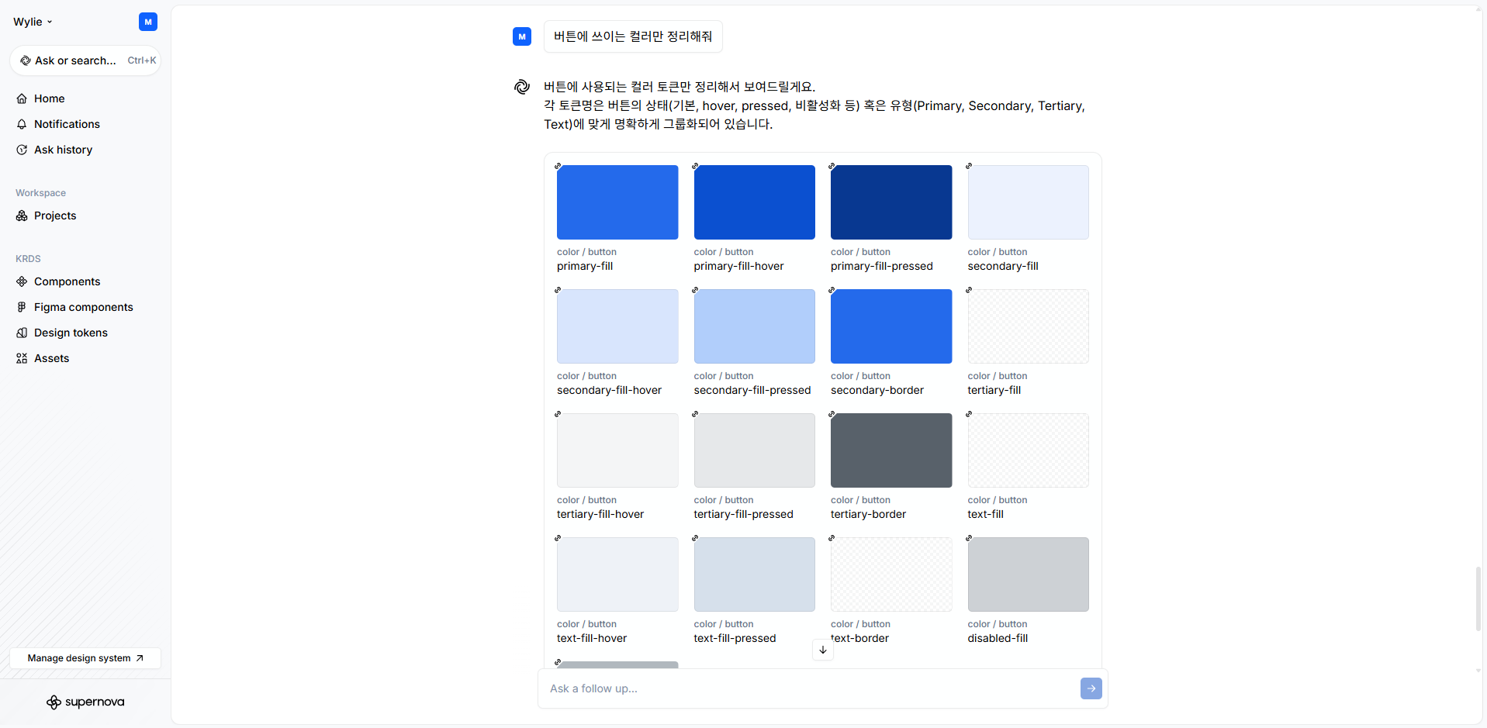Focus the Ask a follow up input
The image size is (1487, 728).
tap(807, 688)
